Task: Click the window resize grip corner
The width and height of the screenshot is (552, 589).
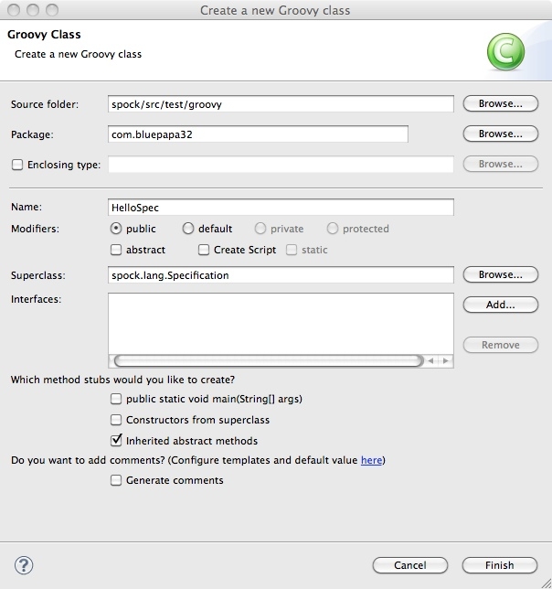Action: coord(546,584)
